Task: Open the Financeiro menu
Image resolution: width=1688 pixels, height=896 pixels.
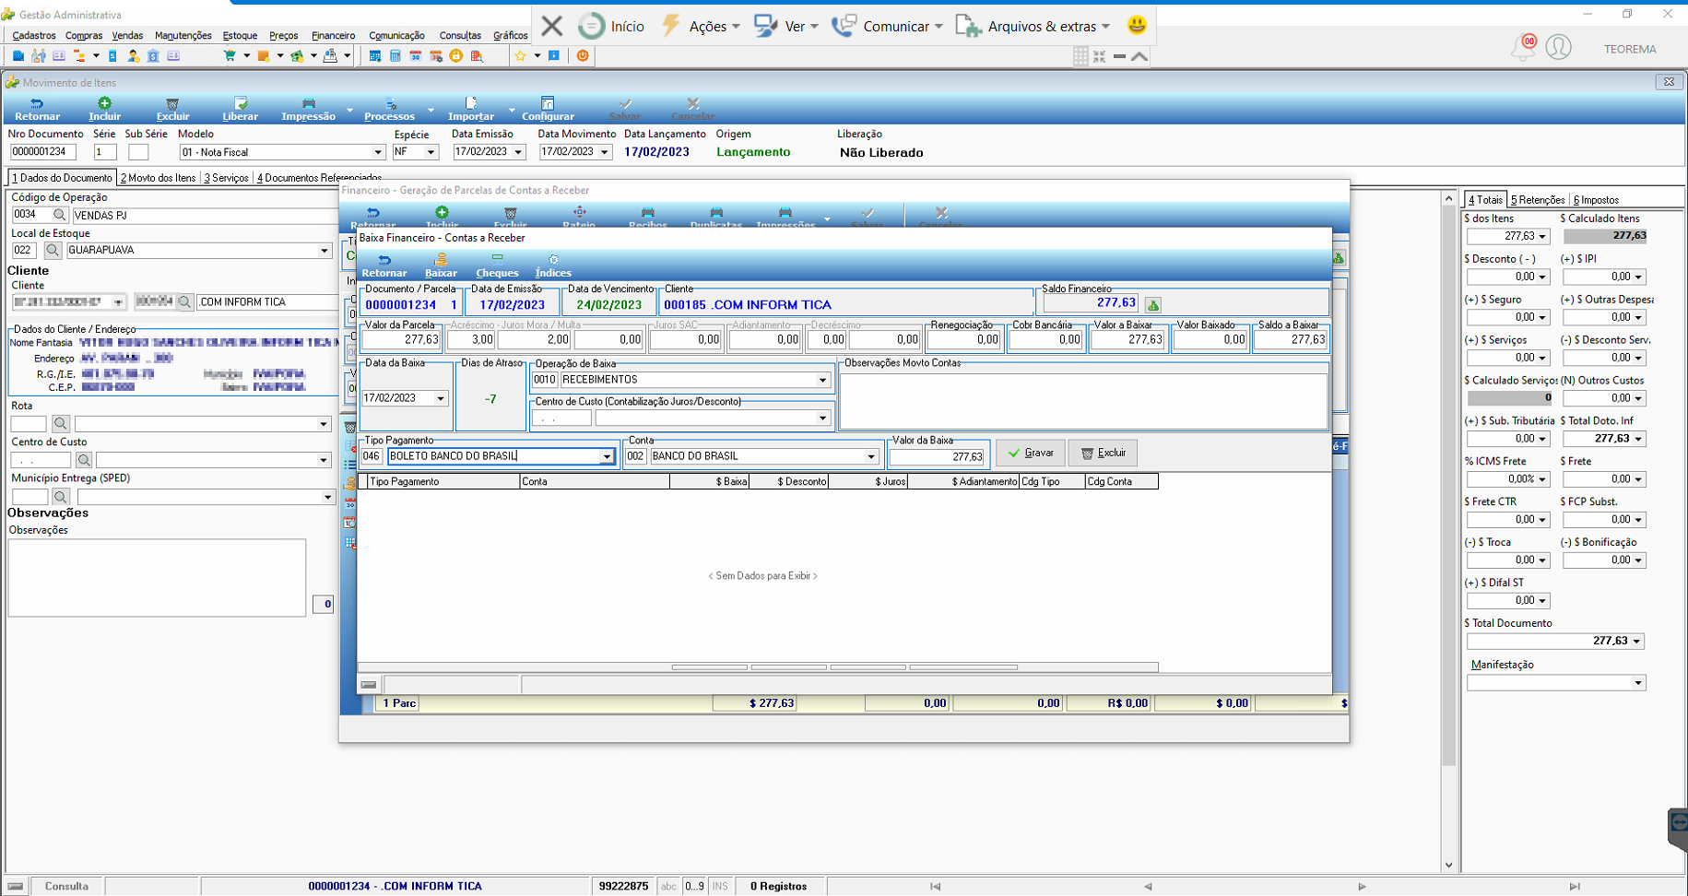Action: tap(333, 35)
